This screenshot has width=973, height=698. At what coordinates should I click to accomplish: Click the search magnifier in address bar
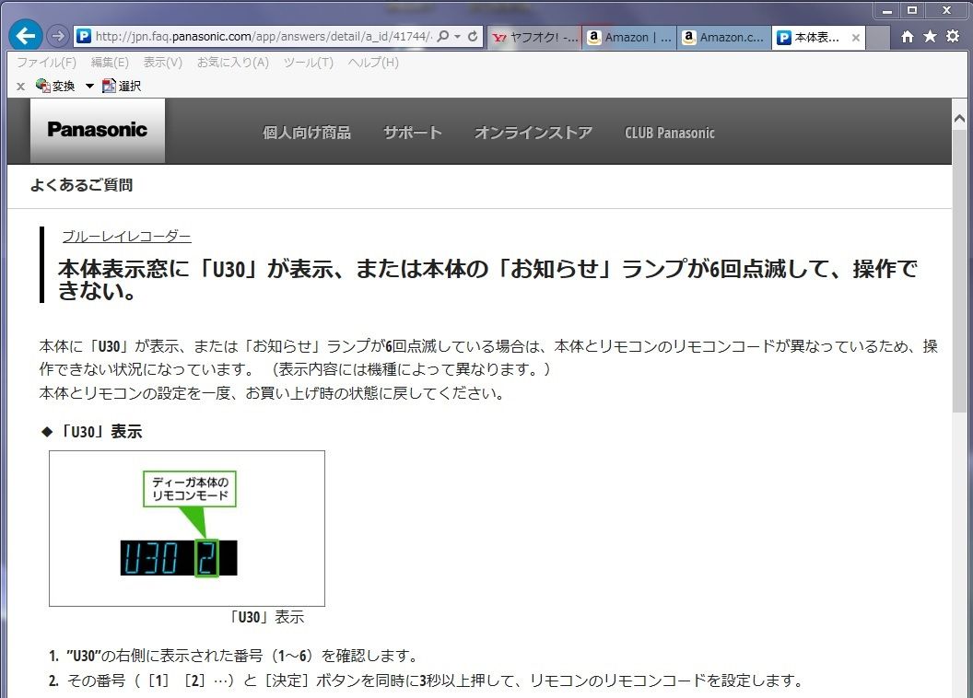point(442,37)
